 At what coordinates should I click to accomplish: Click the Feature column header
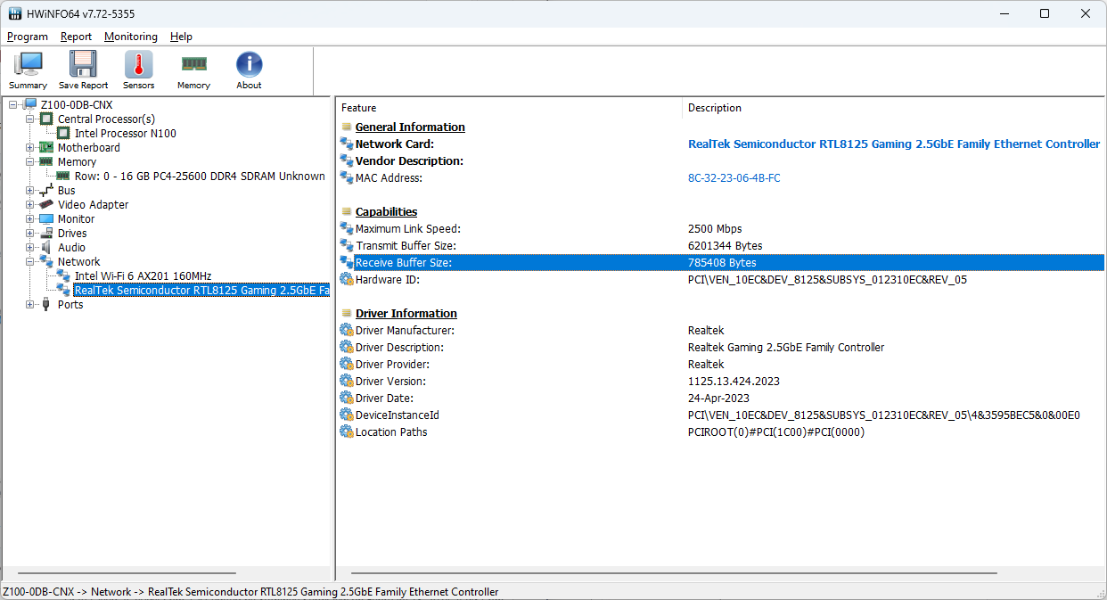tap(509, 108)
